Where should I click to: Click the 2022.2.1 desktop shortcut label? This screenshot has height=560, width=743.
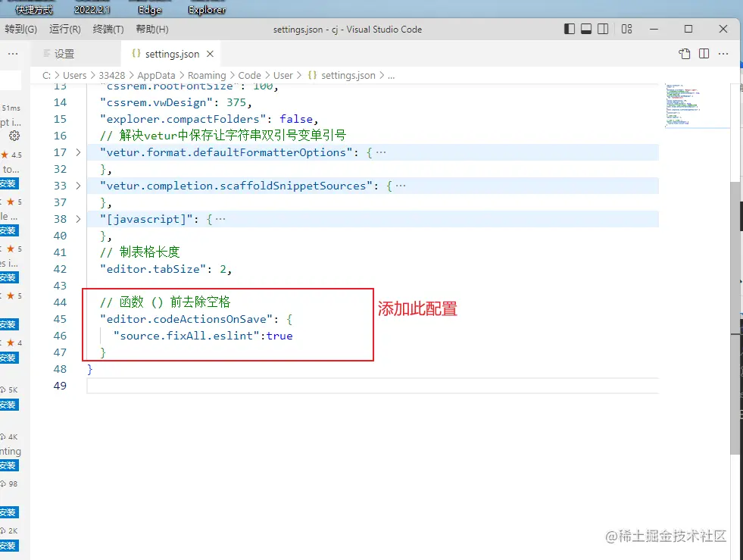point(92,10)
